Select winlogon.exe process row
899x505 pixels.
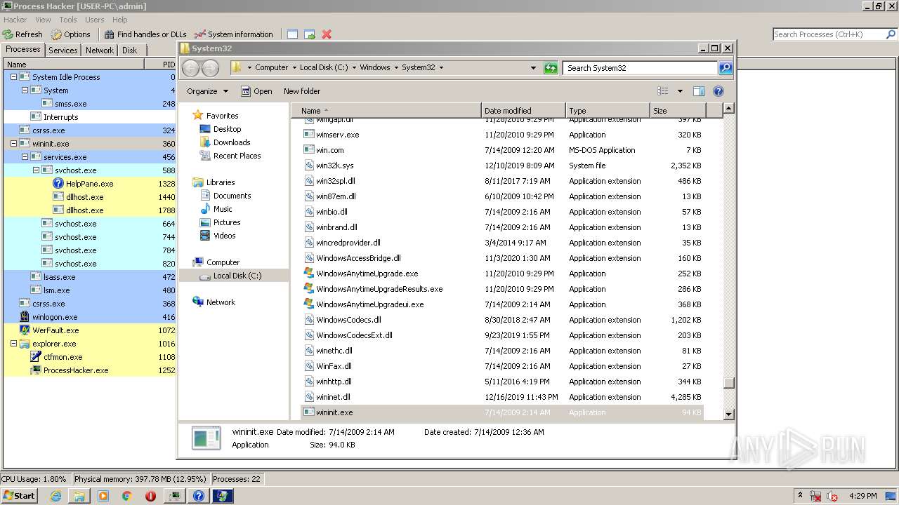click(x=90, y=317)
